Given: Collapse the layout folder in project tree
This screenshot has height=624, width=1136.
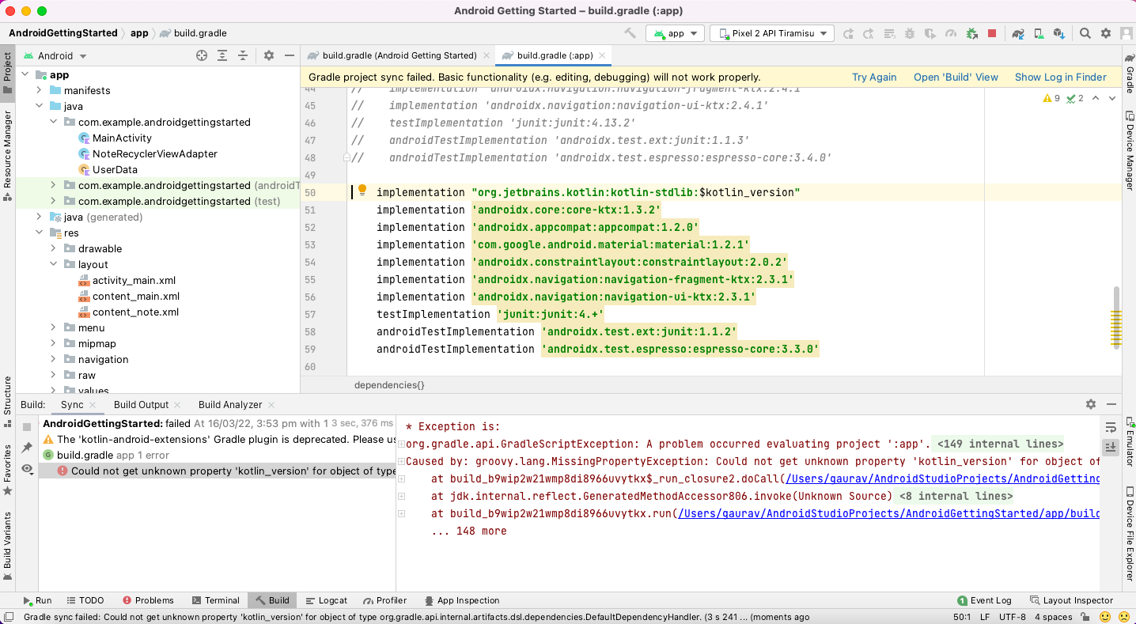Looking at the screenshot, I should point(53,264).
